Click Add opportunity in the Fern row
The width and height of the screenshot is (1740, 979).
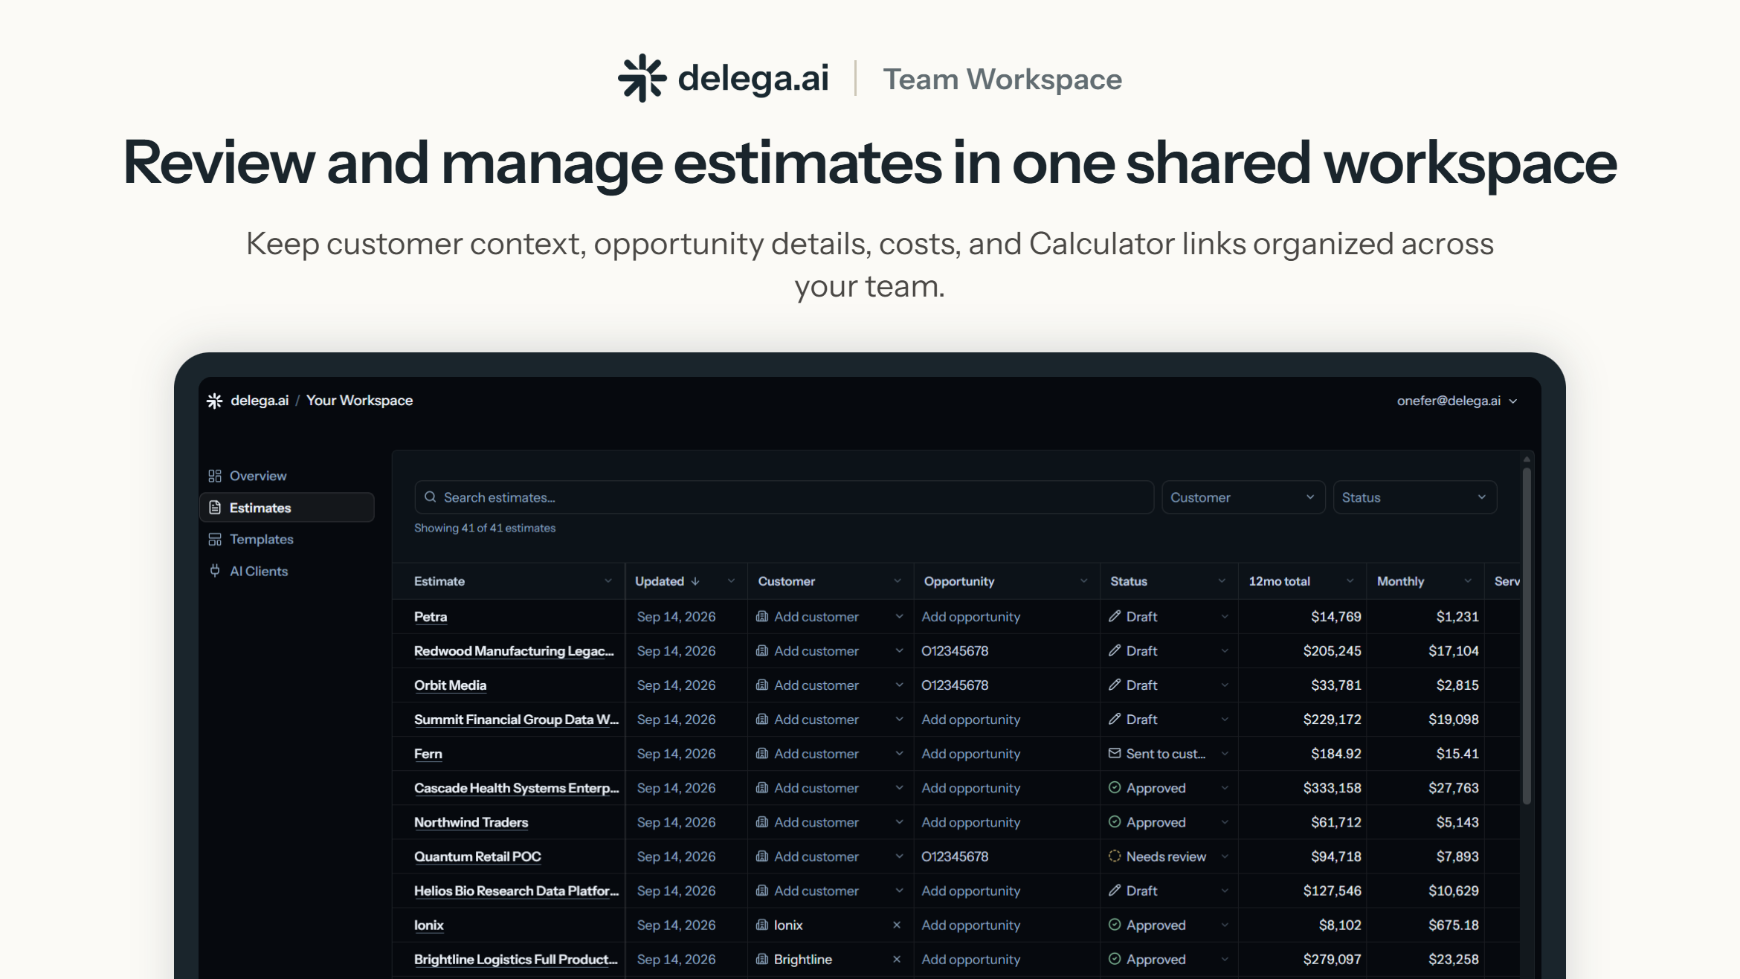pos(970,753)
